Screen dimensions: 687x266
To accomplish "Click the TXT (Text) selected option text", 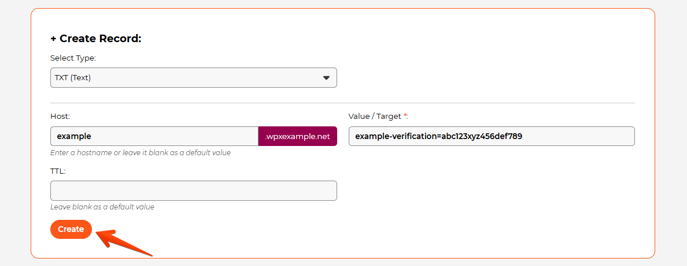I will 73,78.
